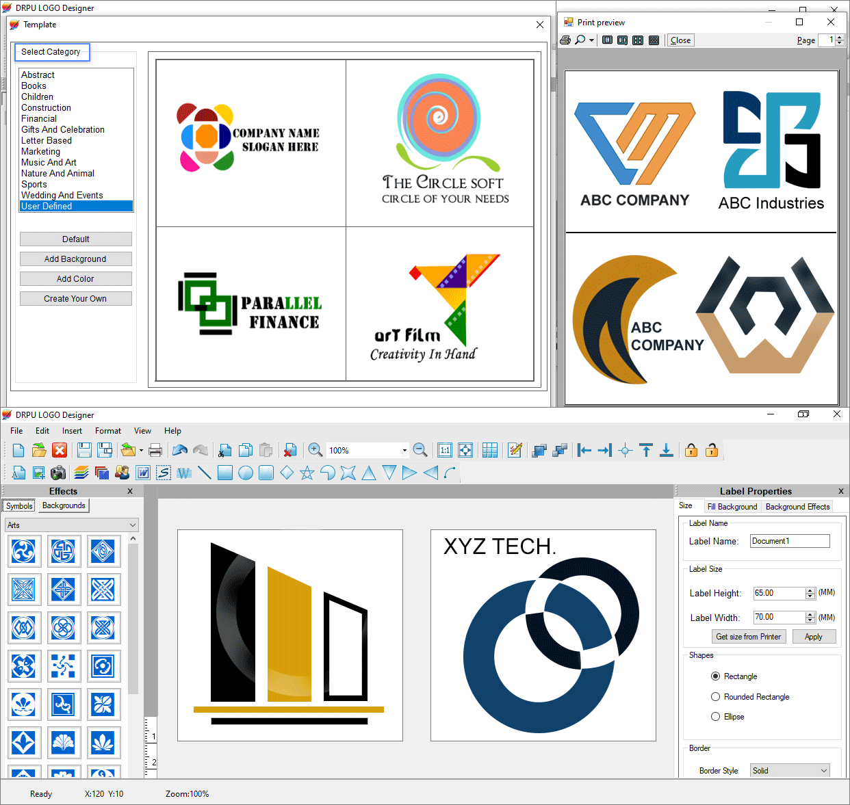Image resolution: width=850 pixels, height=805 pixels.
Task: Click the 1:1 actual size icon
Action: (445, 450)
